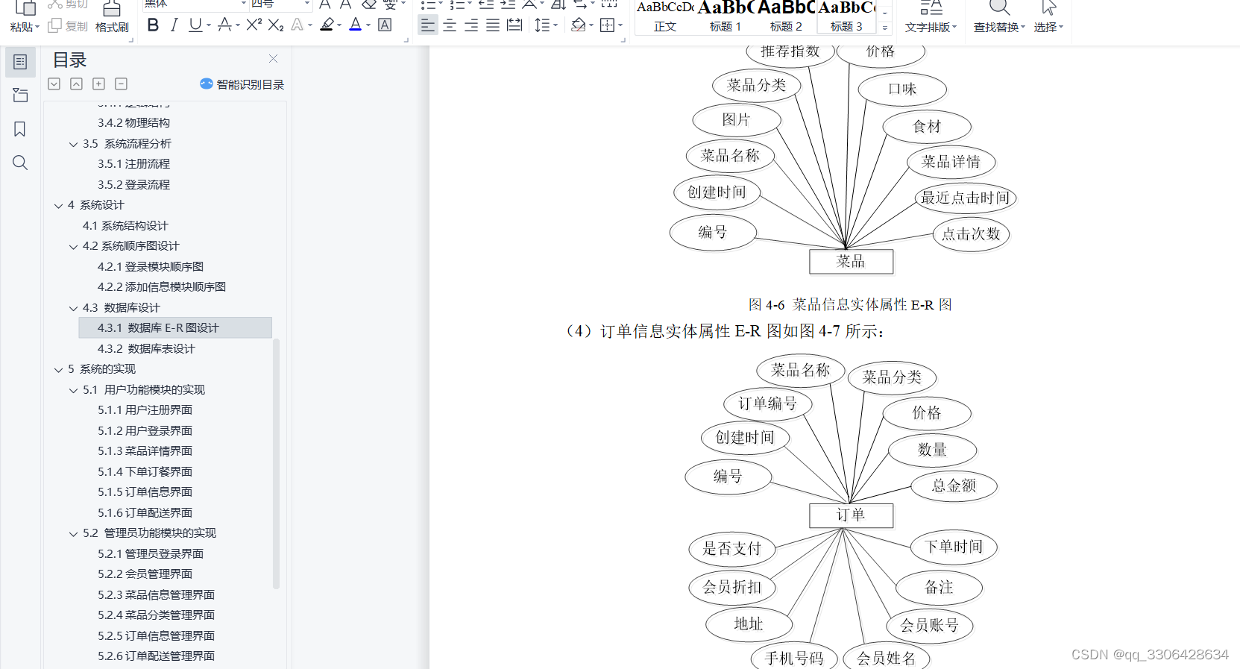Collapse the 5.2 管理员功能模块的实现 node
This screenshot has height=669, width=1240.
tap(73, 533)
